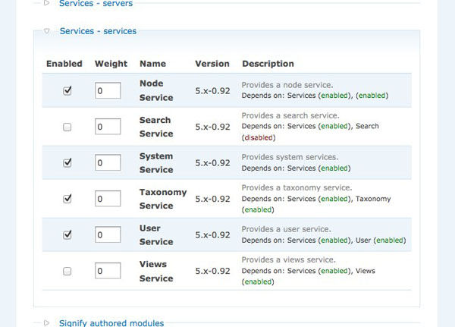Focus the Node Service weight field
Viewport: 455px width, 327px height.
[x=108, y=90]
